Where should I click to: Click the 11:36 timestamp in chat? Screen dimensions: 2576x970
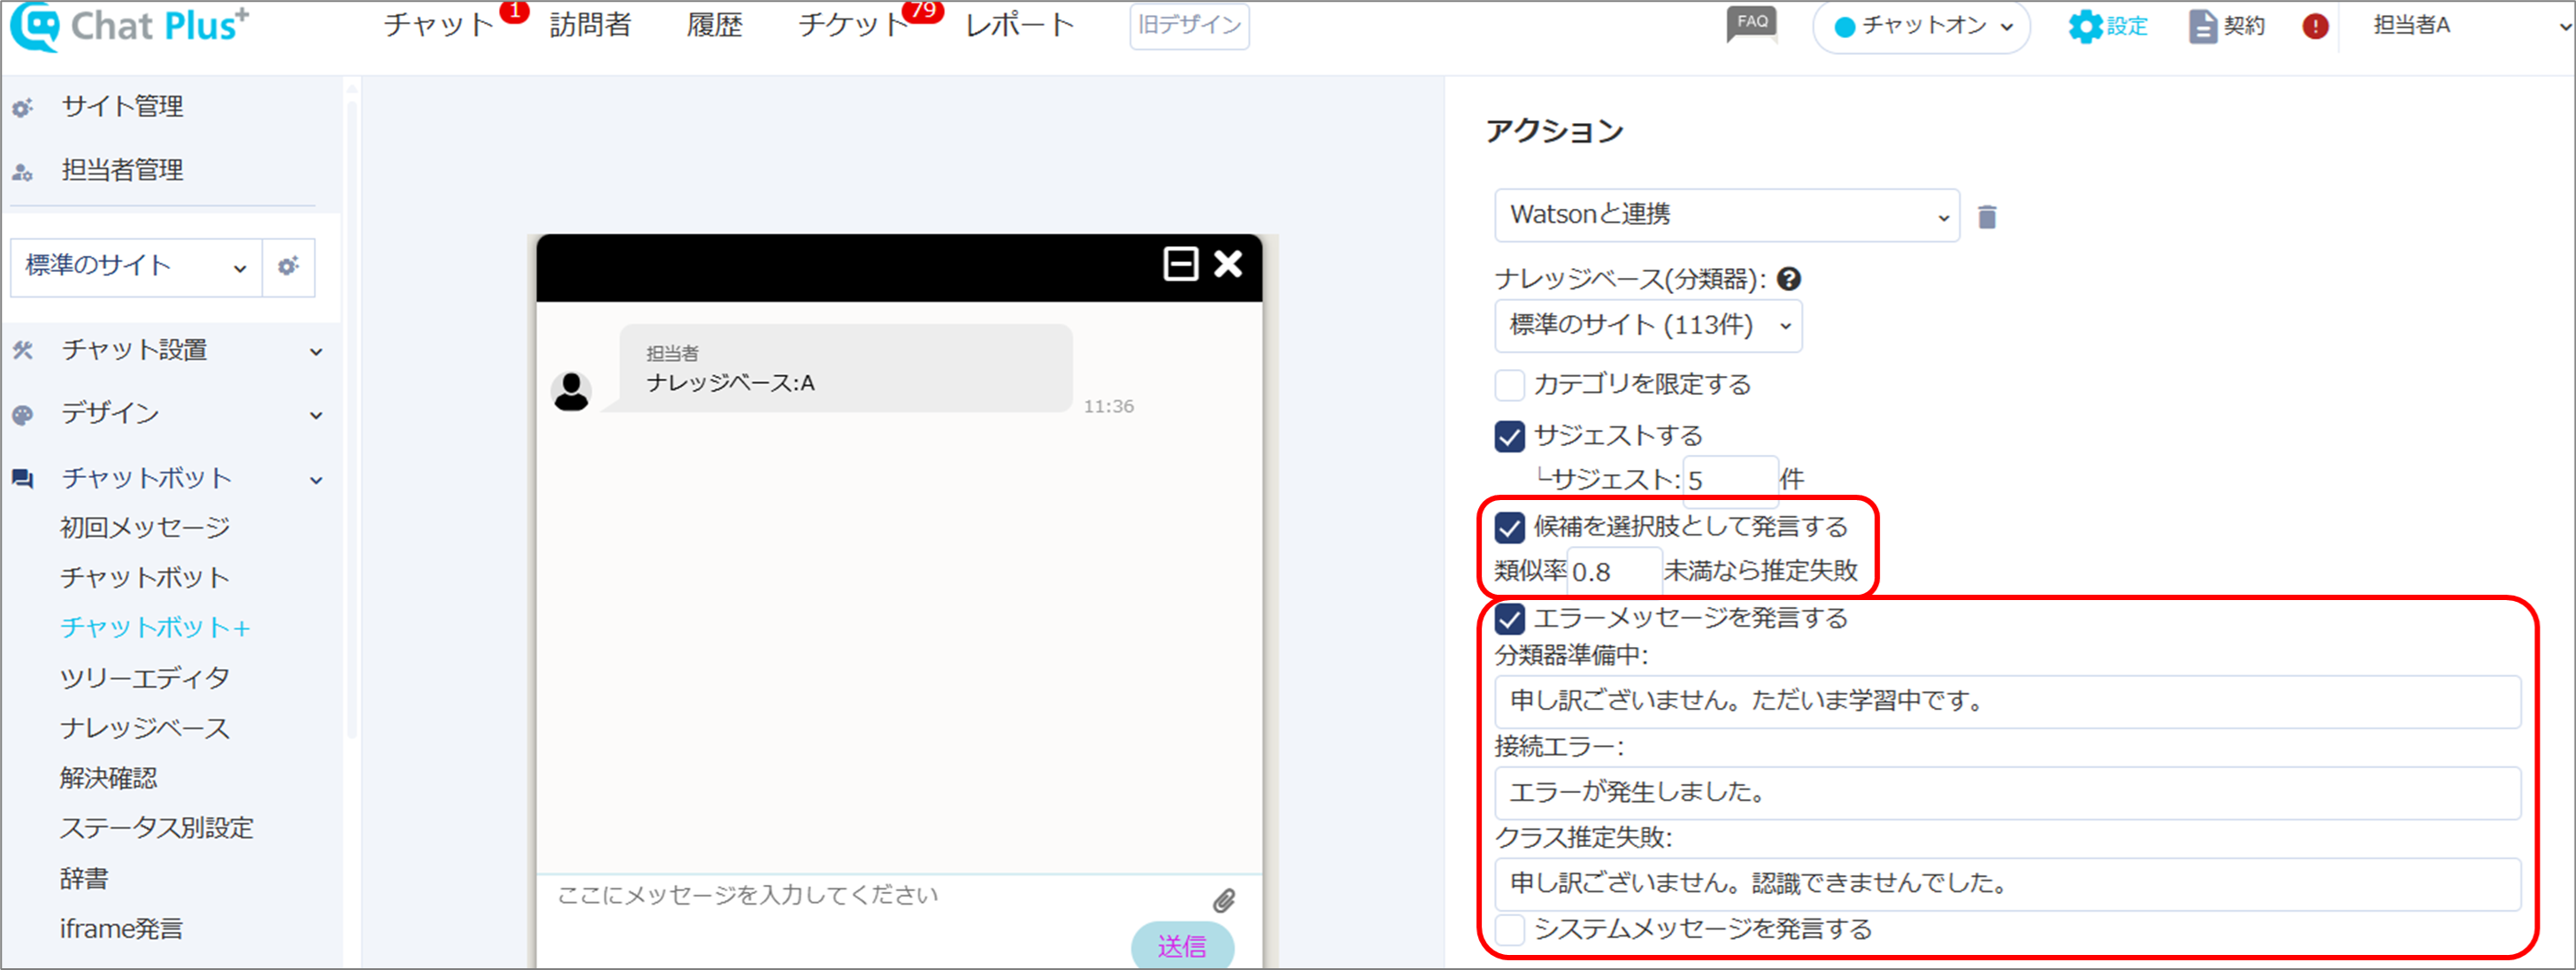tap(1108, 406)
